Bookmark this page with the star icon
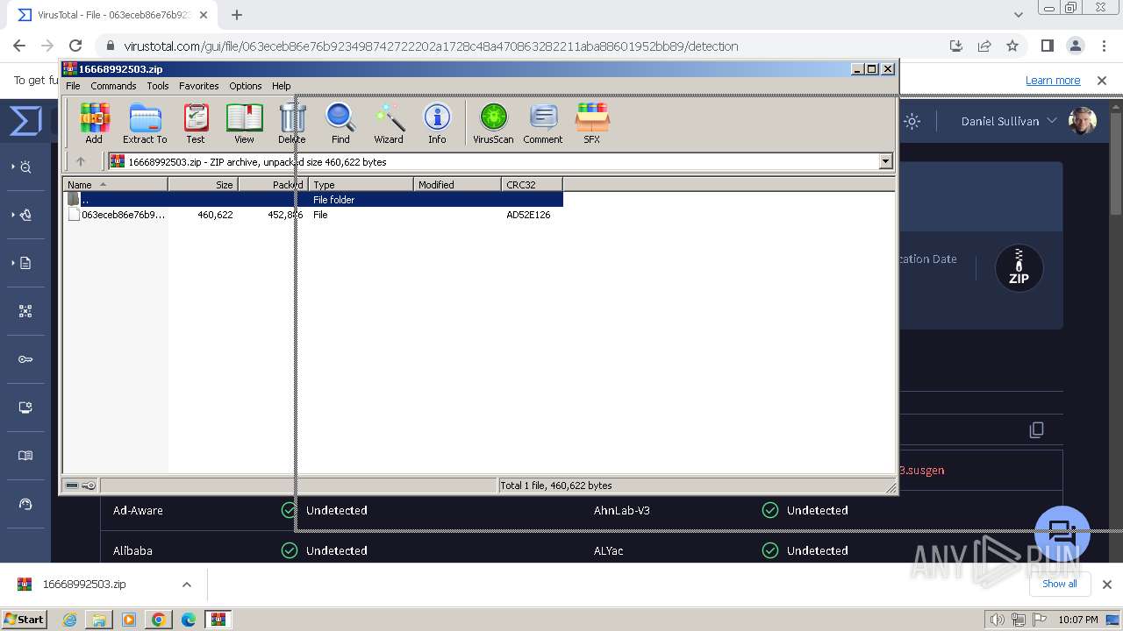The image size is (1123, 631). (x=1012, y=46)
